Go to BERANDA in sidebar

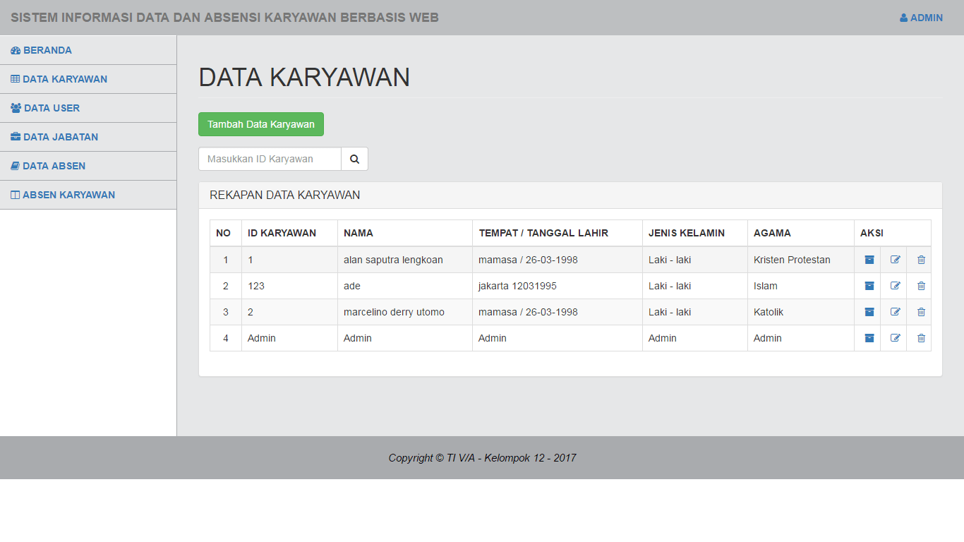click(88, 50)
